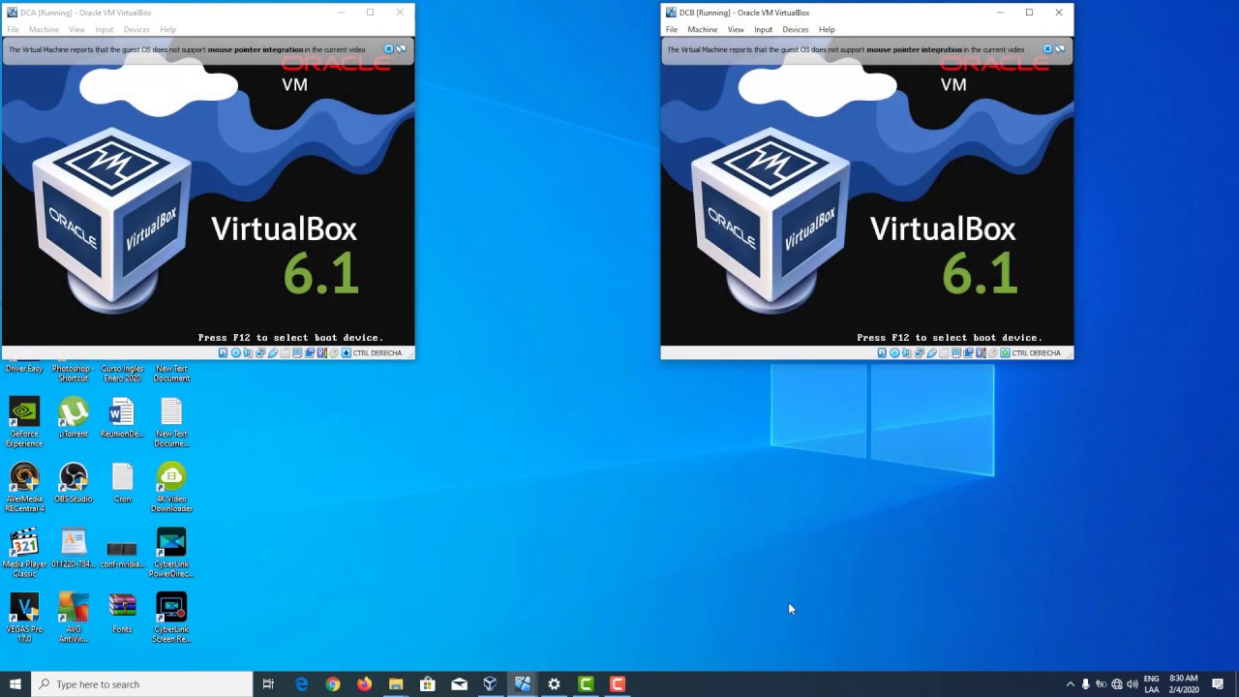Image resolution: width=1239 pixels, height=697 pixels.
Task: Launch Firefox from the taskbar
Action: 364,684
